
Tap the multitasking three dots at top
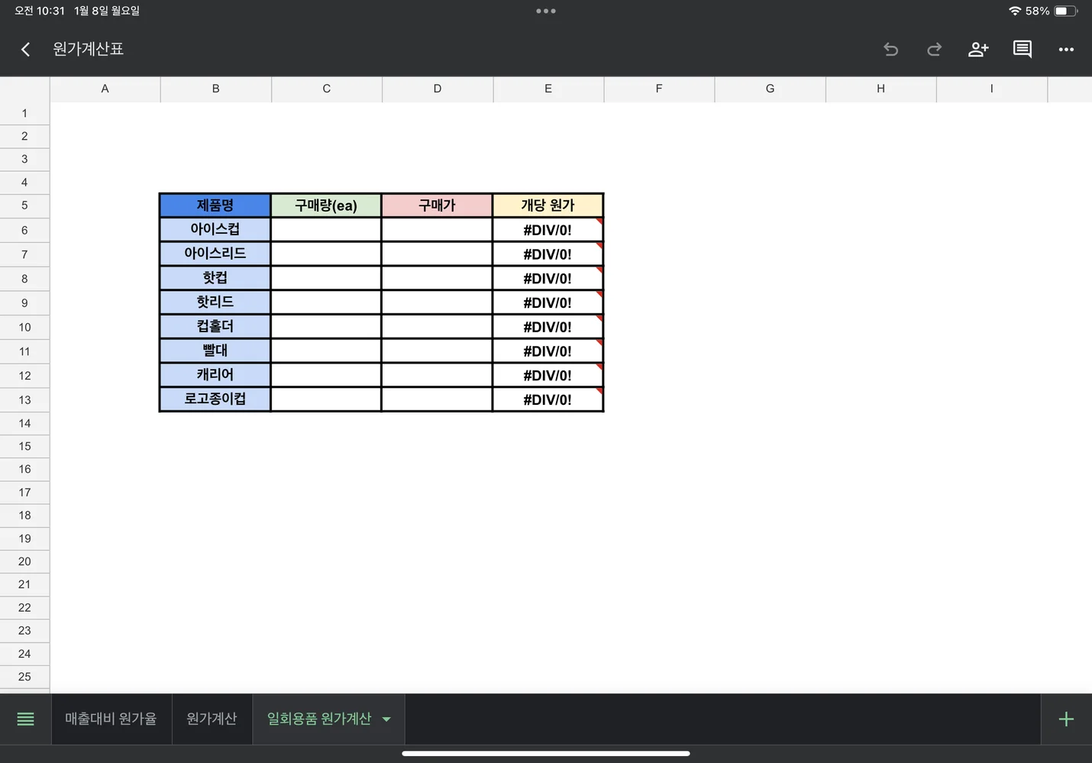pos(546,11)
